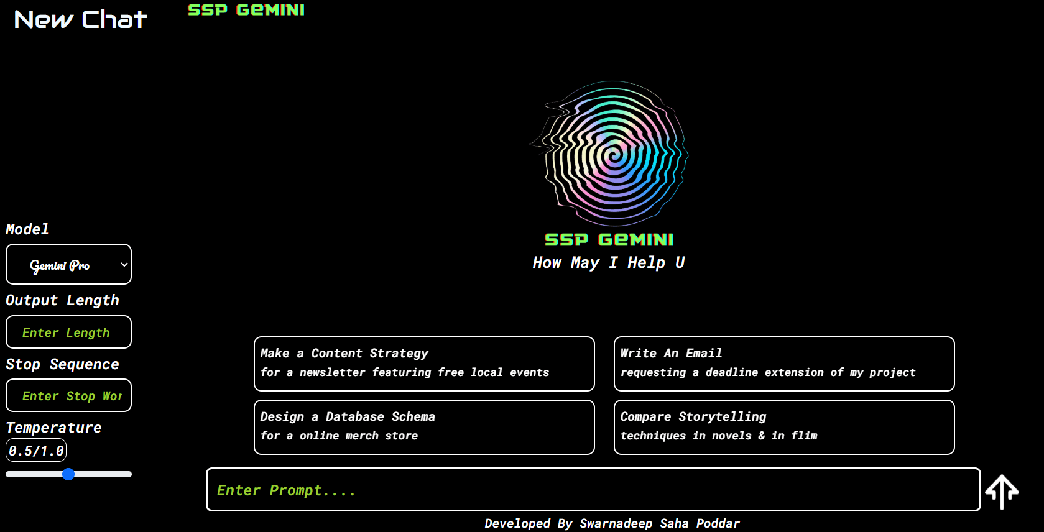Click the send prompt up-arrow icon
This screenshot has width=1044, height=532.
click(x=1002, y=492)
